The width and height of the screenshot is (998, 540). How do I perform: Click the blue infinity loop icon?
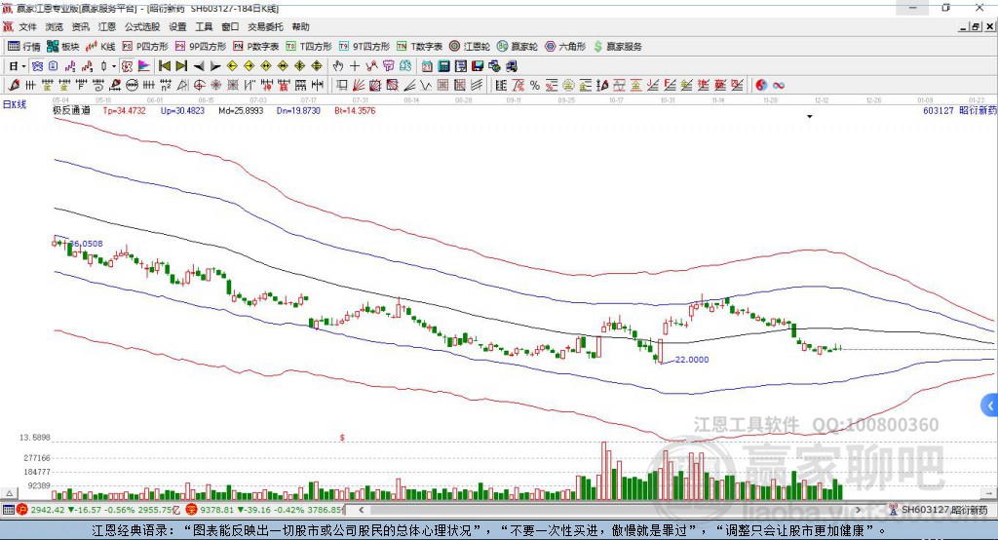(779, 86)
